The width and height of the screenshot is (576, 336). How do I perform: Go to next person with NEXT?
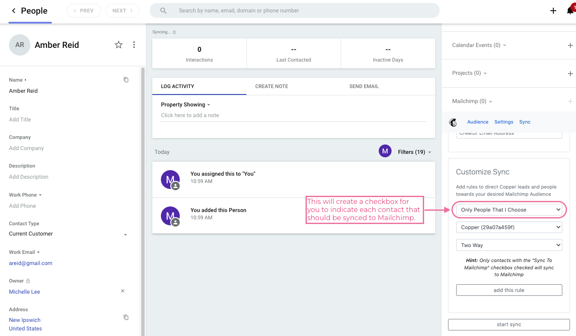click(122, 11)
